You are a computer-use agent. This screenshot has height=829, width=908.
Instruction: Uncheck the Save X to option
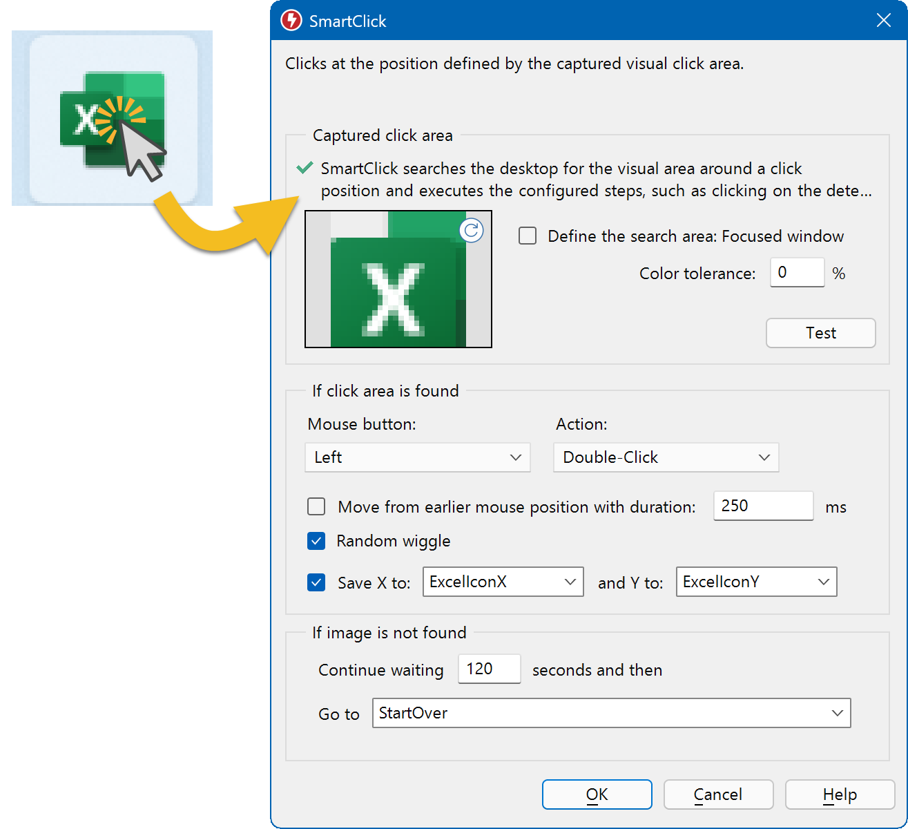coord(316,582)
